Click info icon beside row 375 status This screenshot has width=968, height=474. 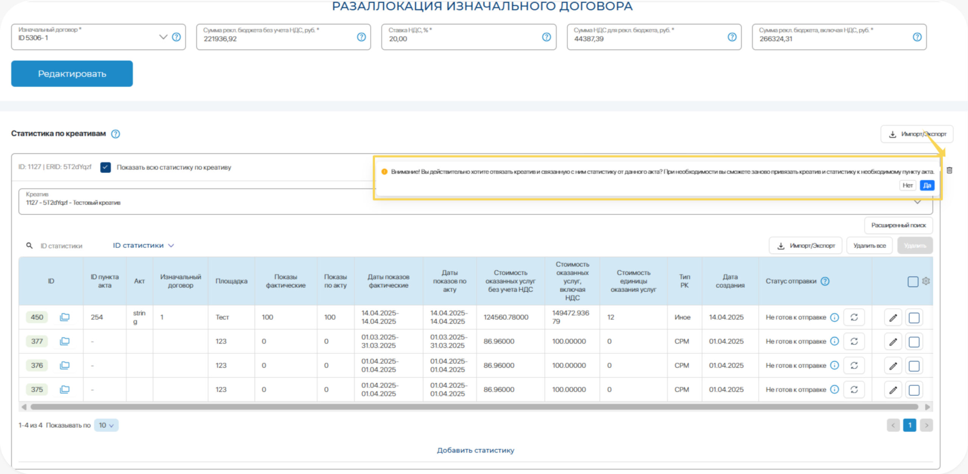835,389
